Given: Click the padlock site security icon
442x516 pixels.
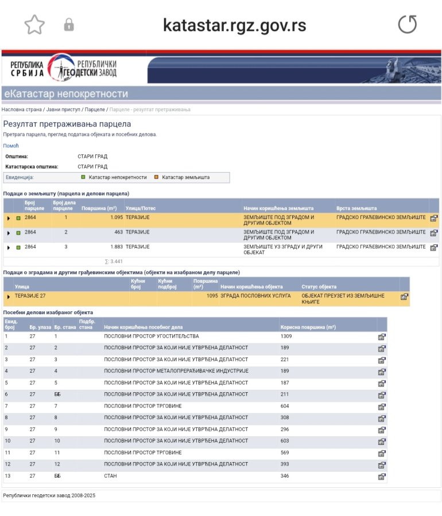Looking at the screenshot, I should (69, 25).
